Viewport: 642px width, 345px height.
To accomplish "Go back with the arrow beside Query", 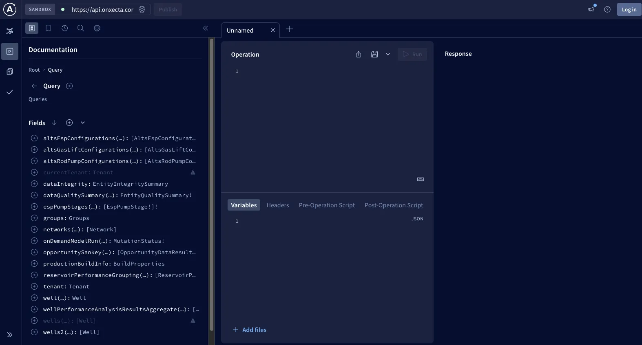I will click(34, 86).
